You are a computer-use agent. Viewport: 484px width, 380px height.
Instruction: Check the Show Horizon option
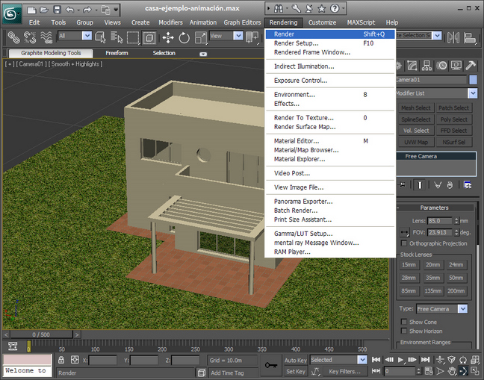pos(404,331)
